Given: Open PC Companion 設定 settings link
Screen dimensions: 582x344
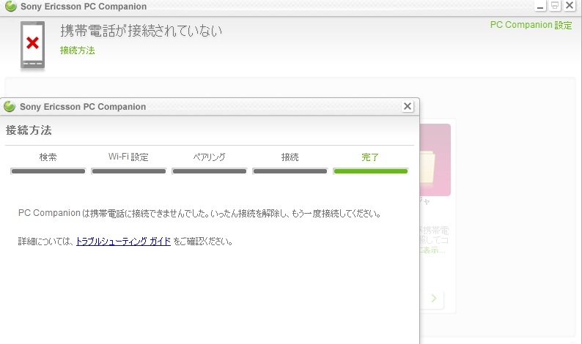Looking at the screenshot, I should point(531,25).
